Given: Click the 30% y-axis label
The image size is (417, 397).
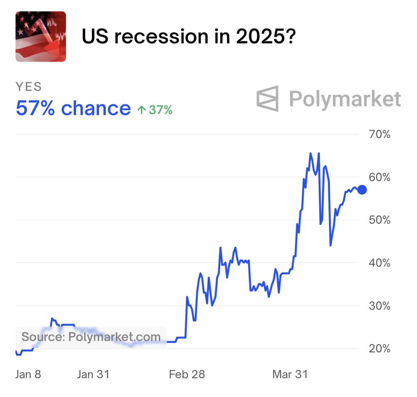Looking at the screenshot, I should pyautogui.click(x=379, y=306).
